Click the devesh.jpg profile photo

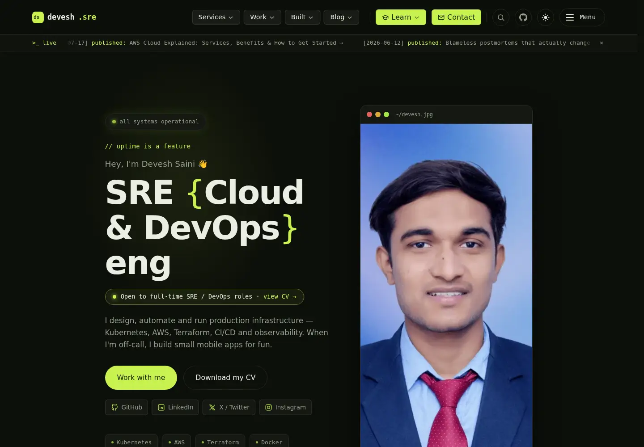446,285
